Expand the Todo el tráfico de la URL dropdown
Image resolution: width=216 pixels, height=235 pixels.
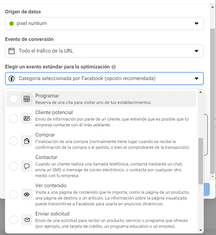(104, 51)
